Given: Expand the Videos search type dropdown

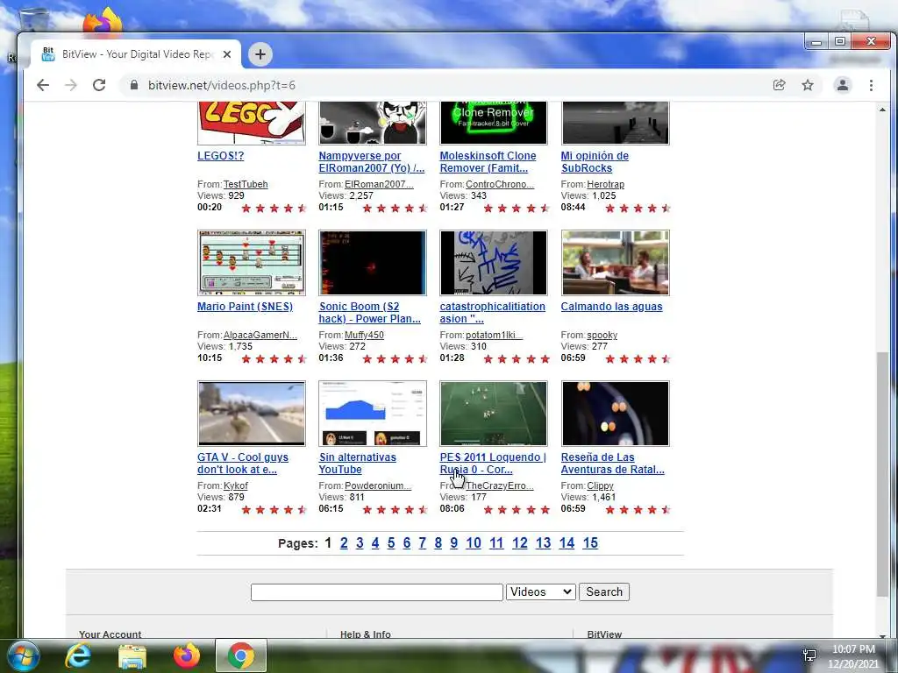Looking at the screenshot, I should [540, 592].
